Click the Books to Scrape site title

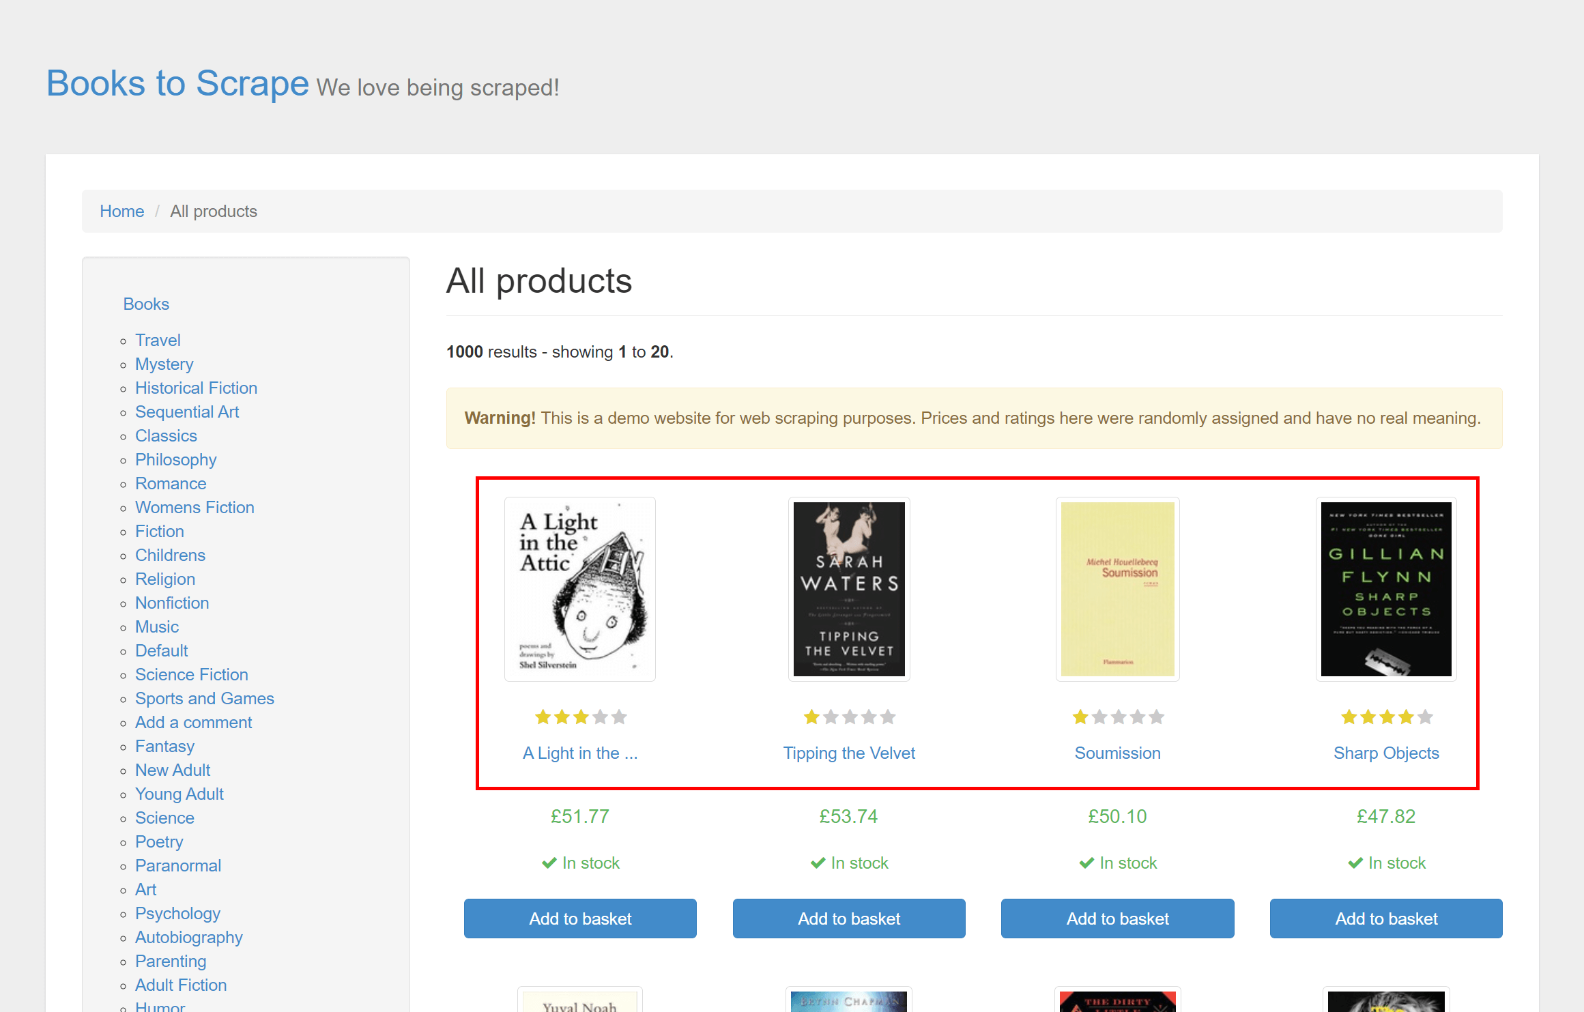coord(177,83)
